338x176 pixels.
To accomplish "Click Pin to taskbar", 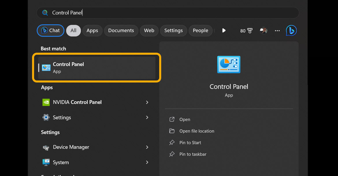I will [x=193, y=154].
